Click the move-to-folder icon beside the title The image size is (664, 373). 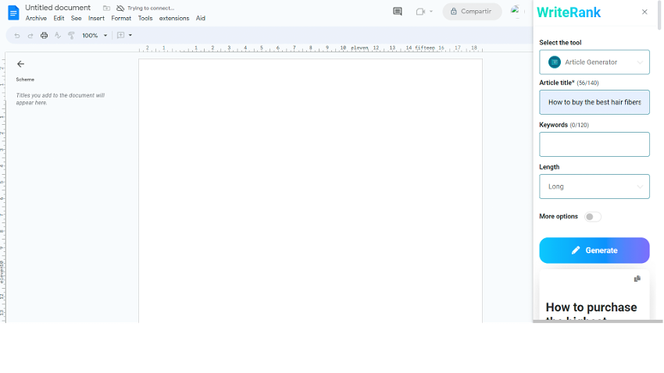coord(107,8)
